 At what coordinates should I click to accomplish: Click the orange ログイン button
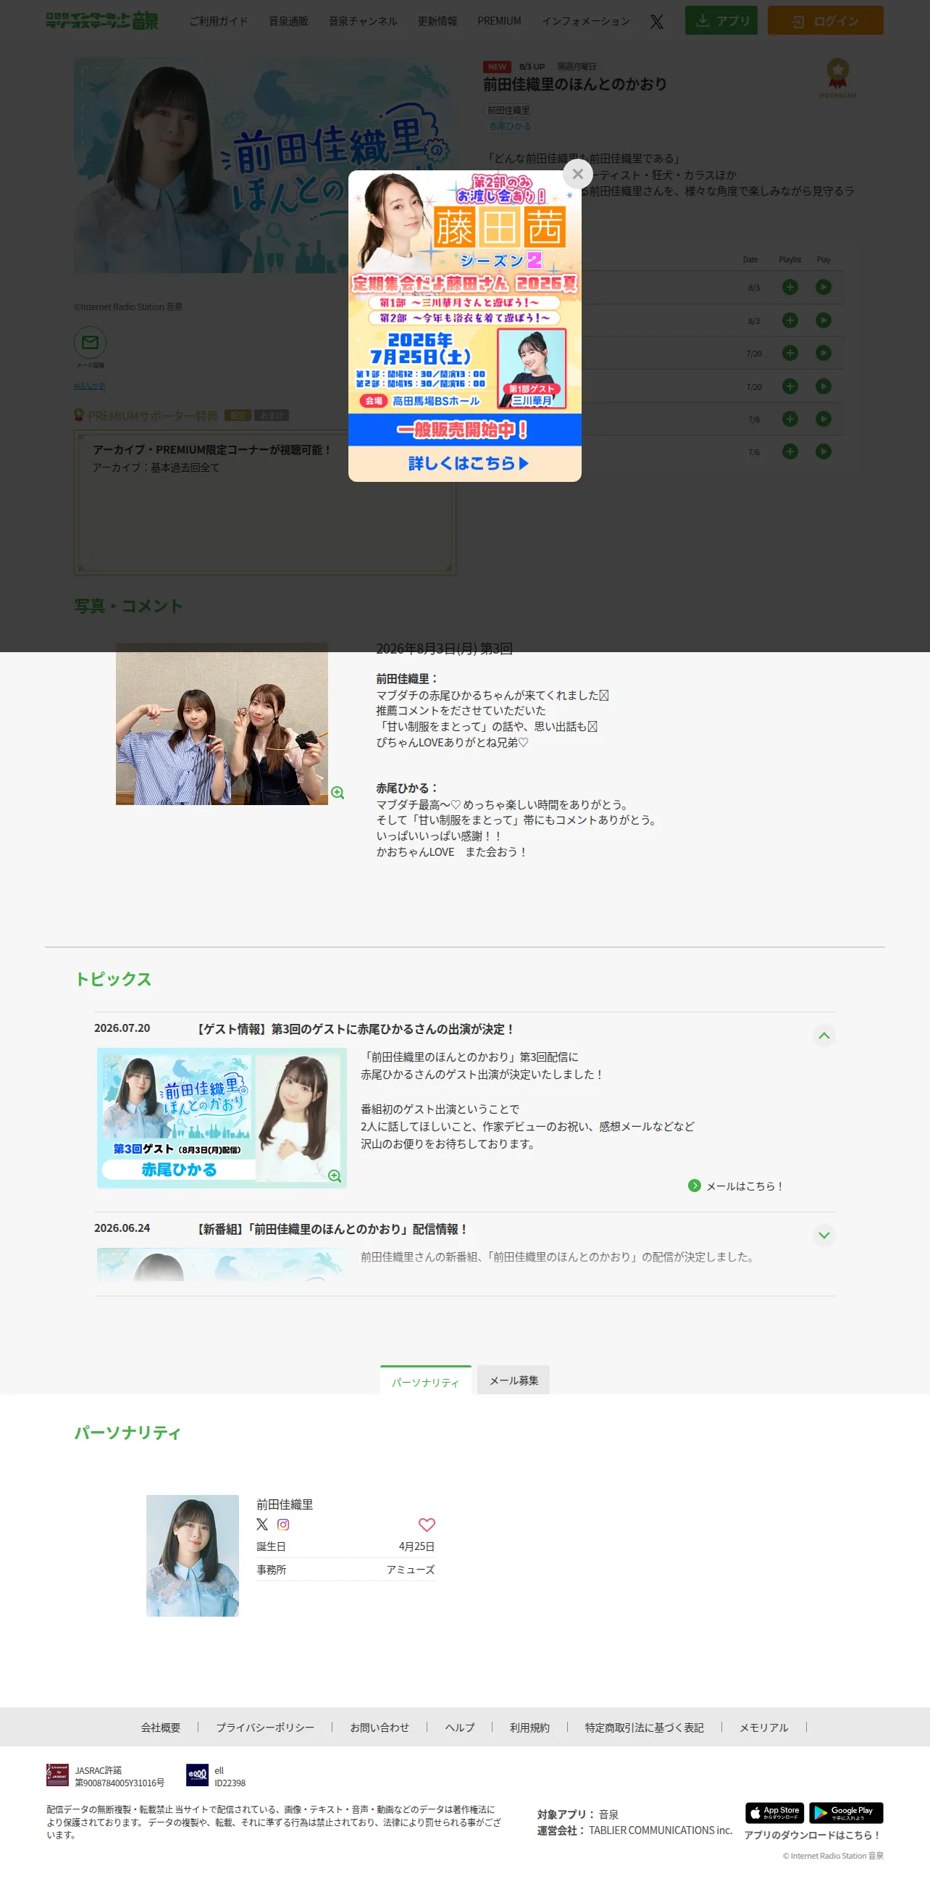point(826,20)
